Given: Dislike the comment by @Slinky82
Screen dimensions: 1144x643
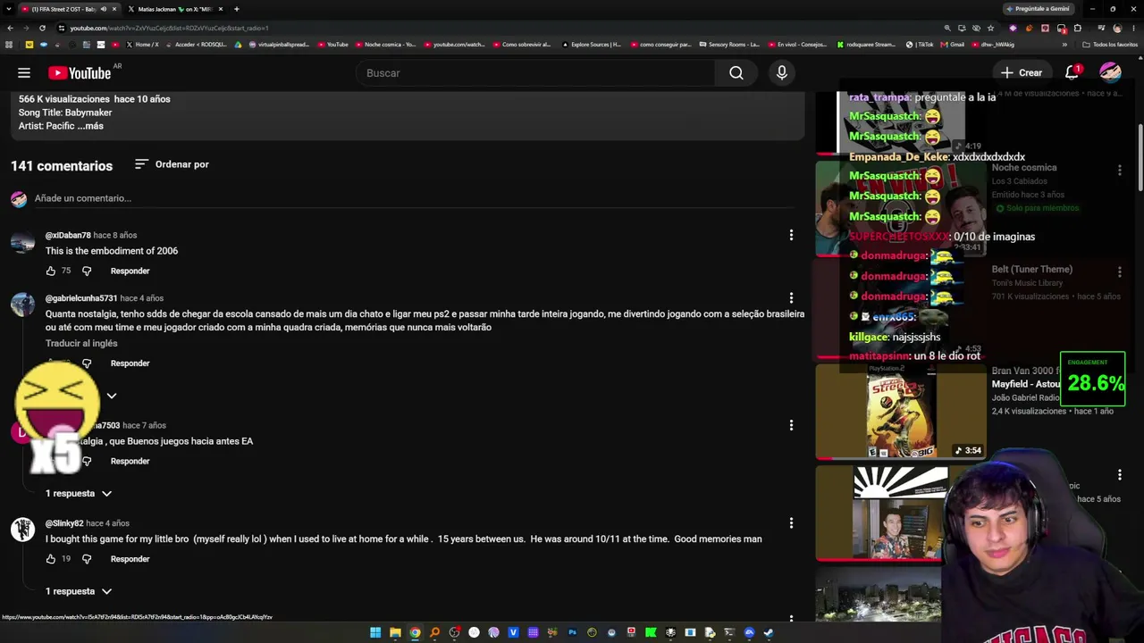Looking at the screenshot, I should click(87, 559).
